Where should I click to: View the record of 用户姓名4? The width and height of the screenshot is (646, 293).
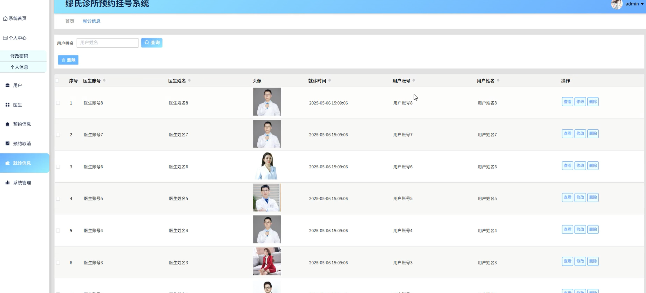[x=568, y=229]
